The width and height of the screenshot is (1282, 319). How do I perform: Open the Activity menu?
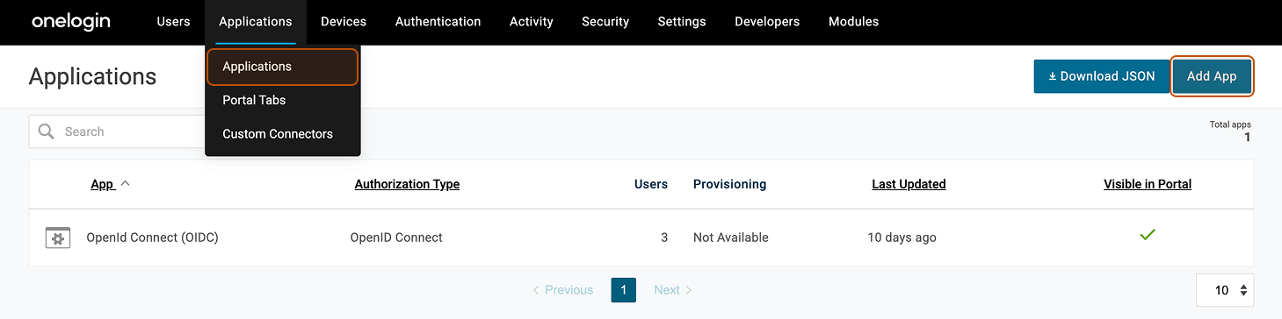pyautogui.click(x=532, y=21)
